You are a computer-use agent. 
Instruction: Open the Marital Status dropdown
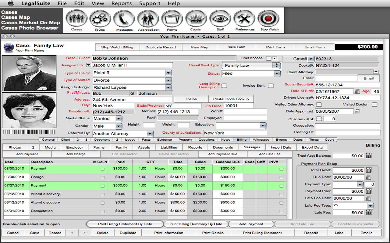(119, 119)
